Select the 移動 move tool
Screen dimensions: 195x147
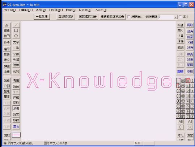coord(16,120)
